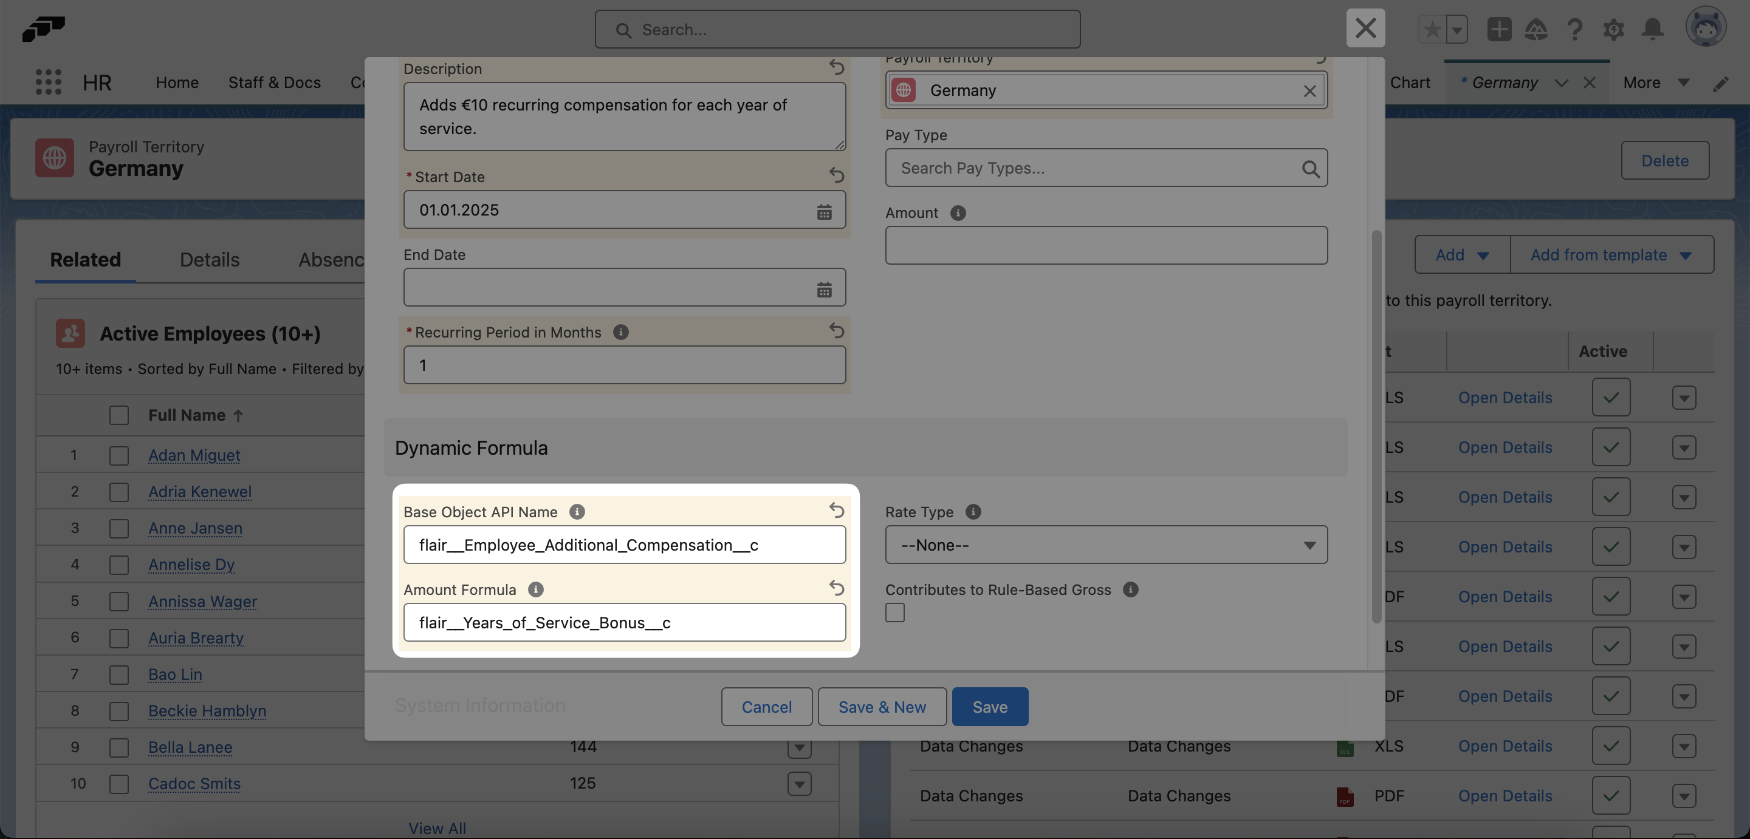Select the checkbox next to Adan Miguet
Viewport: 1750px width, 839px height.
click(x=119, y=455)
